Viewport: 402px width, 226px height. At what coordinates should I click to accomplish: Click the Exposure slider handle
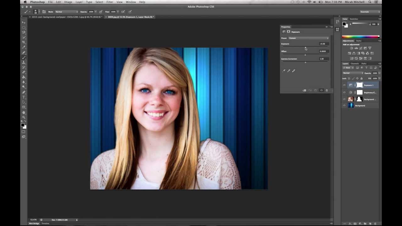click(x=305, y=47)
